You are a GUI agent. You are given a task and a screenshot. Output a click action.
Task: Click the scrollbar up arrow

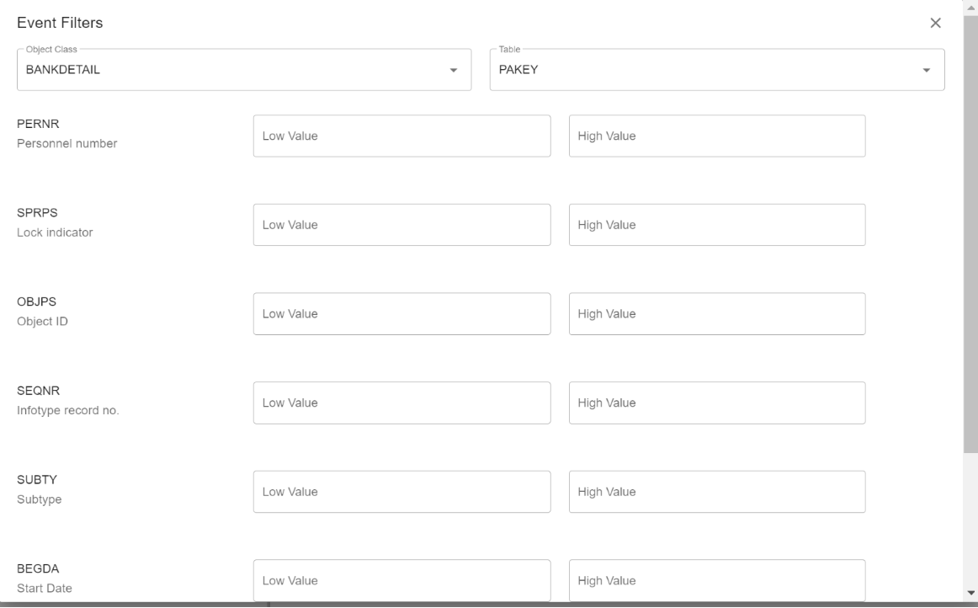[971, 6]
